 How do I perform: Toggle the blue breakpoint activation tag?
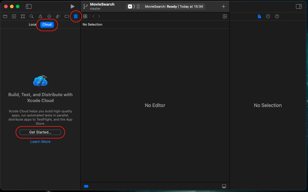[86, 186]
